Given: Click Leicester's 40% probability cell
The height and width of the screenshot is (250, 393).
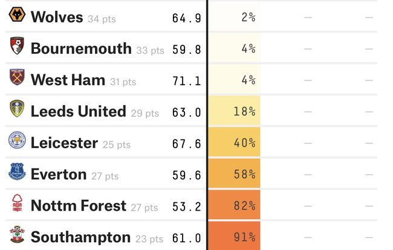Looking at the screenshot, I should pos(234,143).
